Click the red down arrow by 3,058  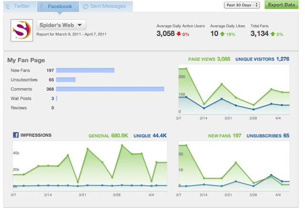point(179,34)
